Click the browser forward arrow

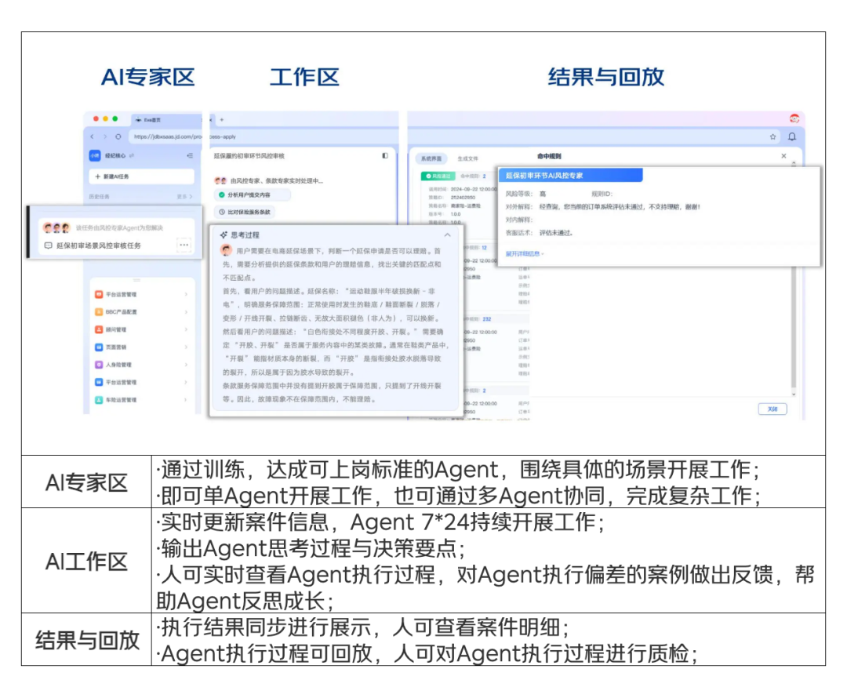[x=105, y=136]
